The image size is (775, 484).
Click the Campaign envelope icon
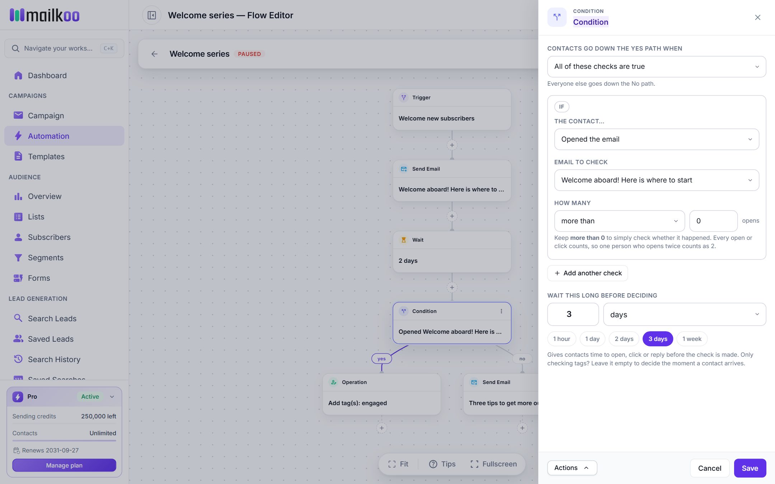pos(18,115)
